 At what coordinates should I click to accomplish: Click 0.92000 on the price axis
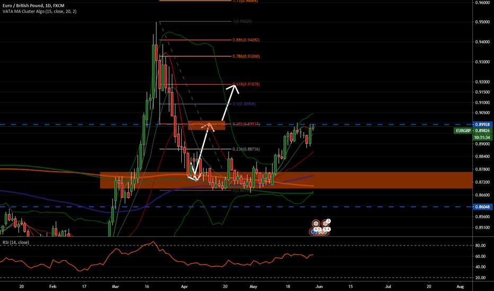483,82
